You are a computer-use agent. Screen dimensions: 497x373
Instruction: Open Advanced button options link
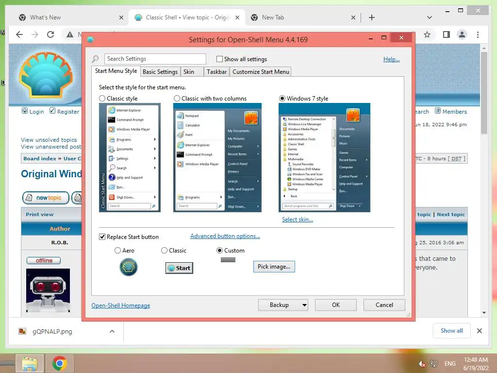click(225, 236)
